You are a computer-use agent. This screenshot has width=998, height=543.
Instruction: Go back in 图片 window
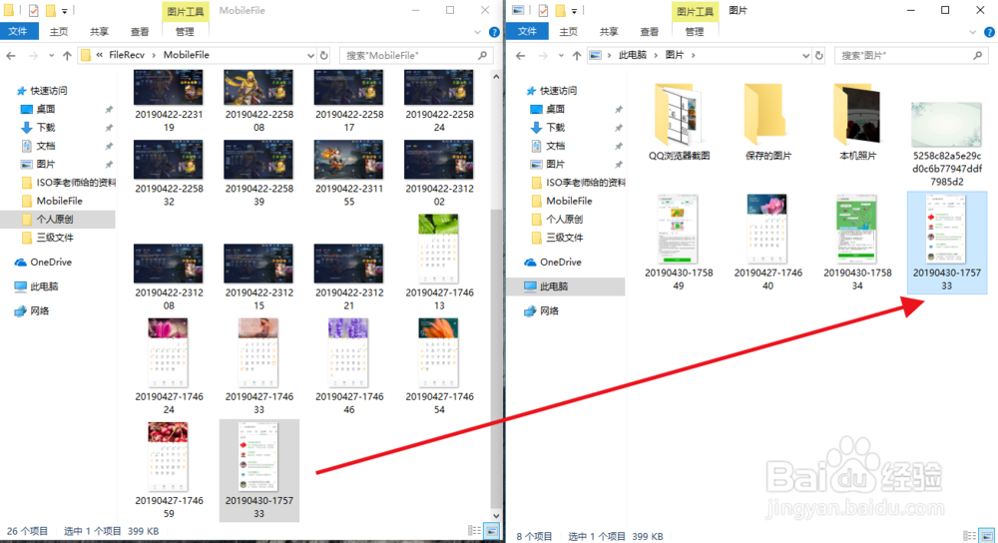pos(521,55)
